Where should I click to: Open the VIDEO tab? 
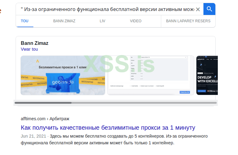coord(136,21)
